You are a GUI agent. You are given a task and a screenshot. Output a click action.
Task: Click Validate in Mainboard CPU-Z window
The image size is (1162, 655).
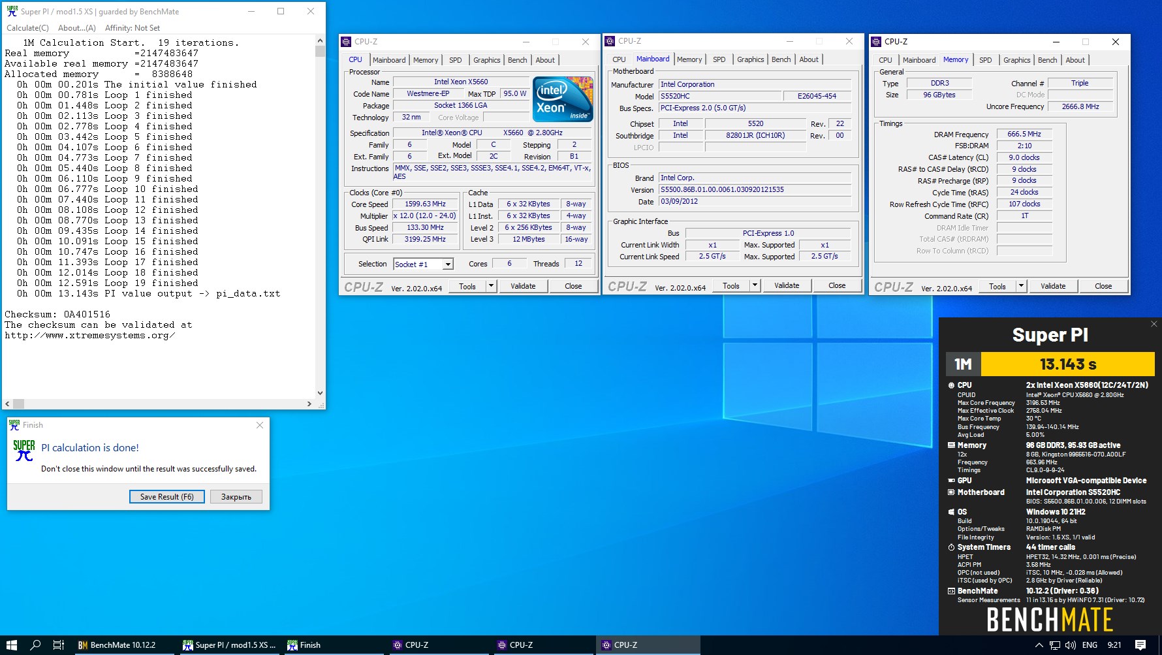787,285
